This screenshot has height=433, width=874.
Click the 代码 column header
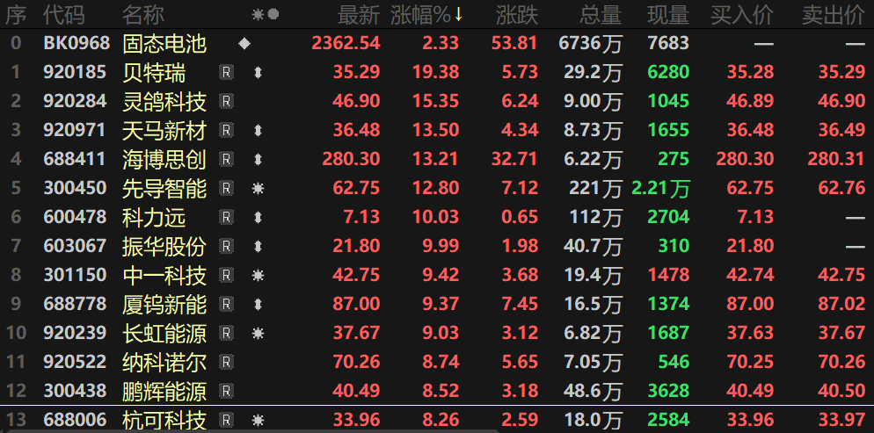pyautogui.click(x=64, y=15)
